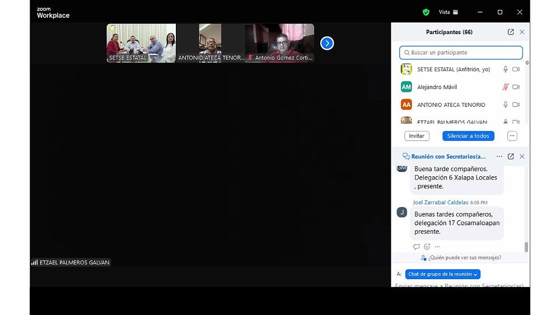Open the Vista view menu
The image size is (560, 315).
pos(448,12)
